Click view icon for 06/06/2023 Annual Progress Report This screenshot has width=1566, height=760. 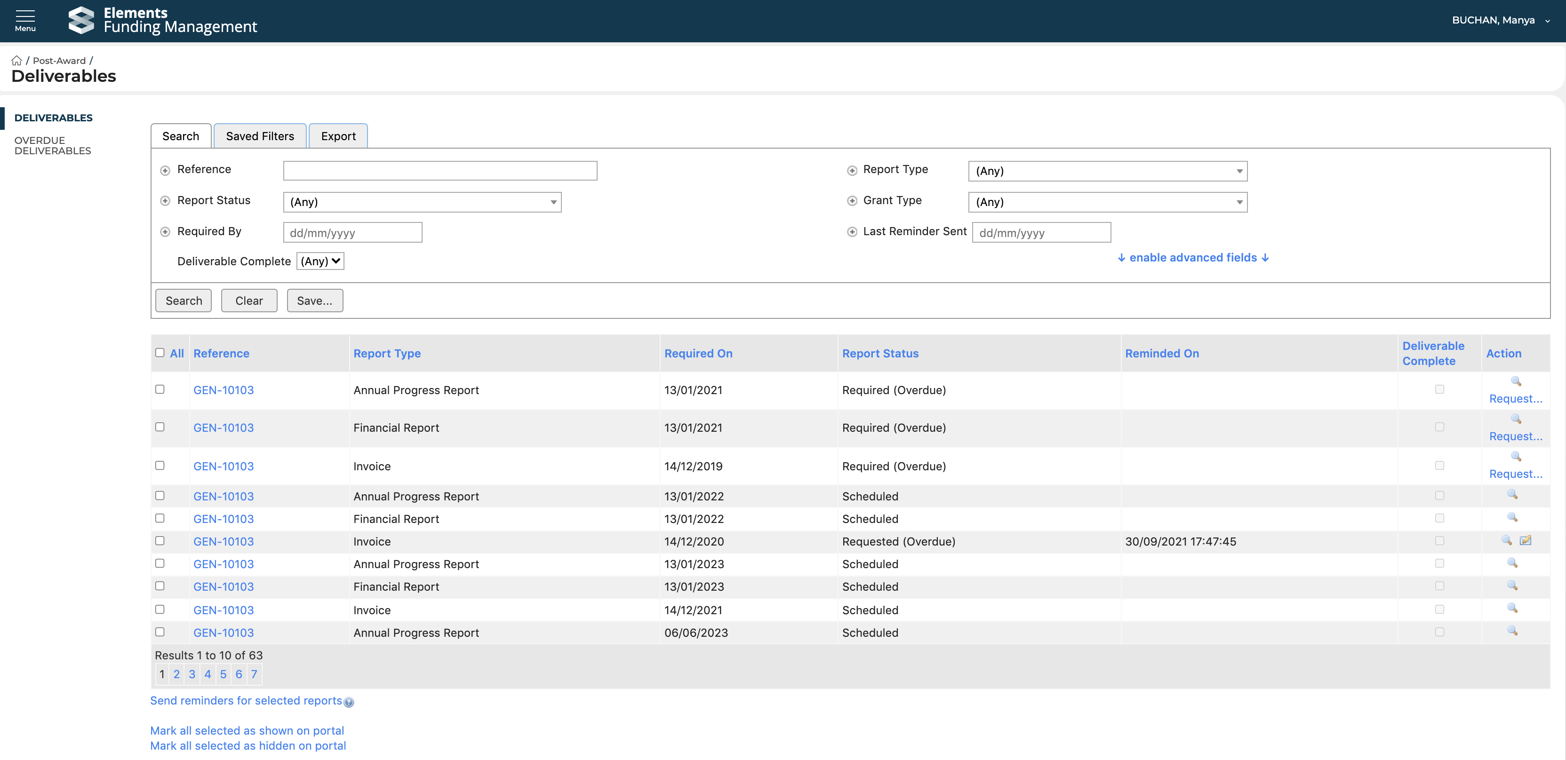click(1512, 631)
